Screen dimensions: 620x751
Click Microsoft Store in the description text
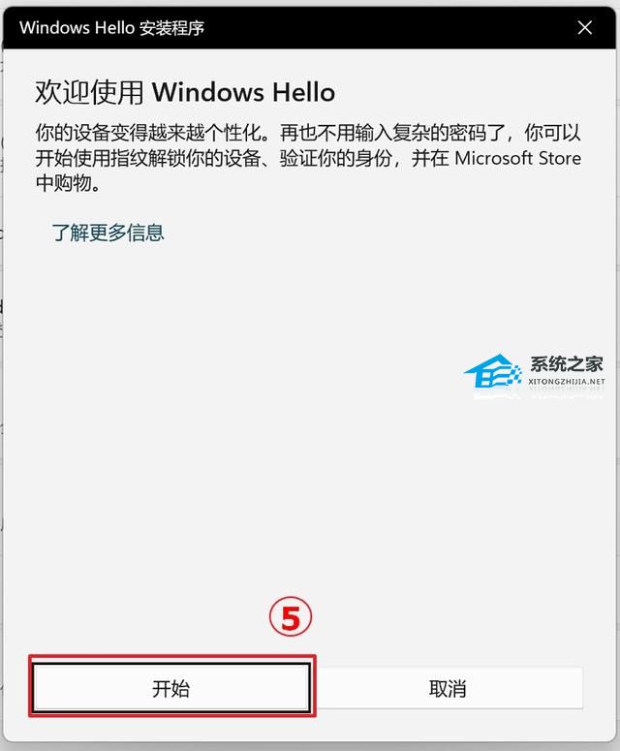pyautogui.click(x=518, y=158)
